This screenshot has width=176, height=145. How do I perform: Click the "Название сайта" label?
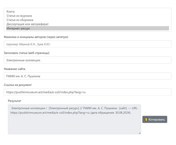(14, 69)
